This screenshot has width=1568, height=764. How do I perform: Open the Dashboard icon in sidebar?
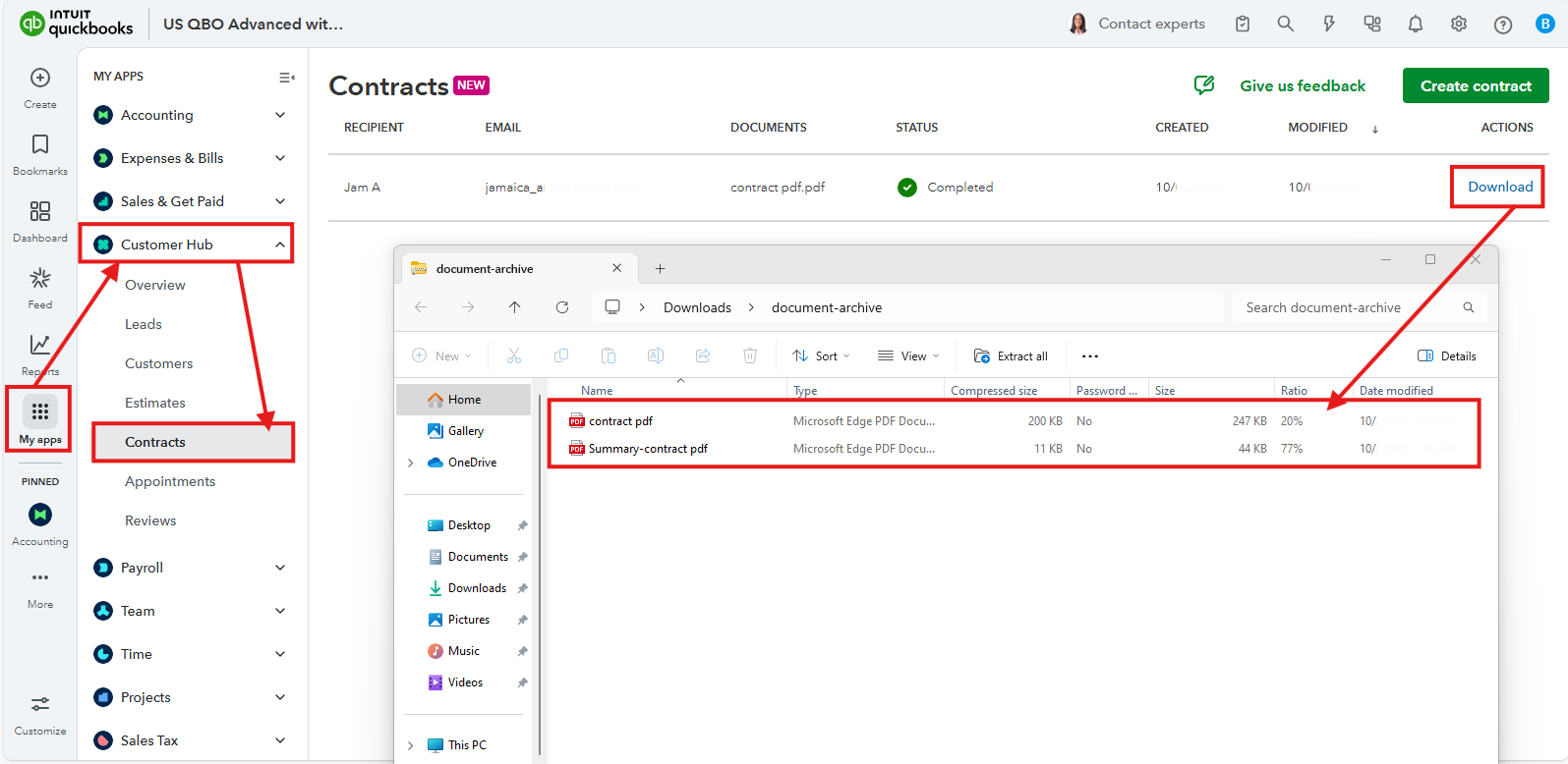[40, 212]
